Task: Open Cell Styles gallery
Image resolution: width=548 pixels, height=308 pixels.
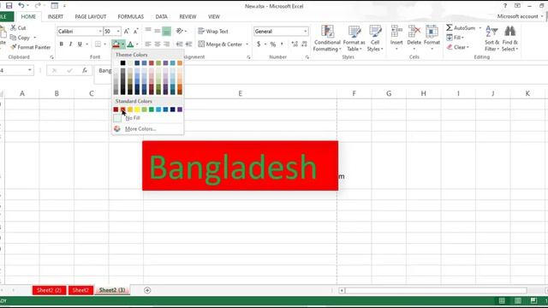Action: [375, 38]
